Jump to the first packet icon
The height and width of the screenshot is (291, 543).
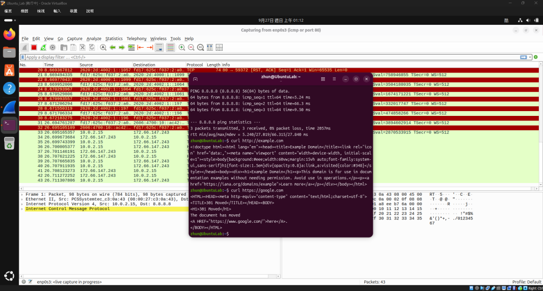pos(141,48)
